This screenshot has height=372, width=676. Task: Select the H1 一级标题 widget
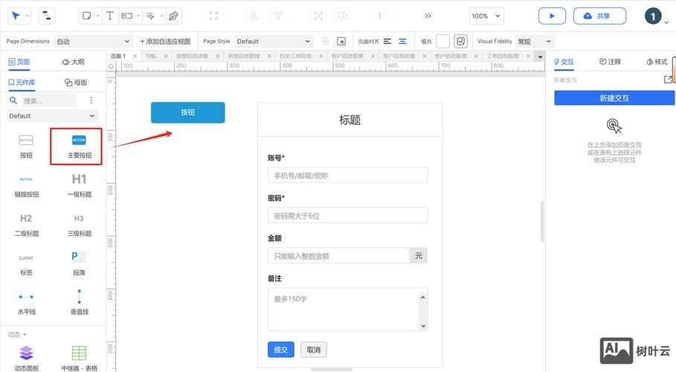click(x=79, y=186)
